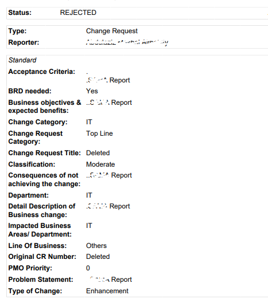Select Deleted value of Original CR Number

pos(98,257)
